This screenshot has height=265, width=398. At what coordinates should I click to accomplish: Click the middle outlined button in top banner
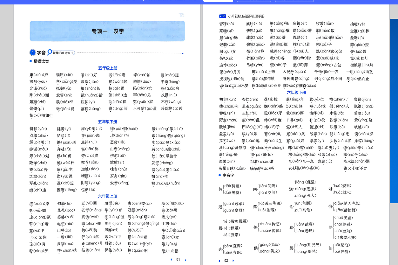(252, 0)
